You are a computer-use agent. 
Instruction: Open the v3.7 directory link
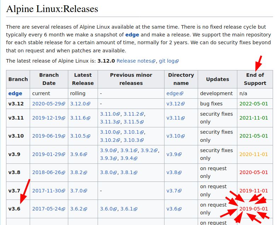[x=174, y=191]
